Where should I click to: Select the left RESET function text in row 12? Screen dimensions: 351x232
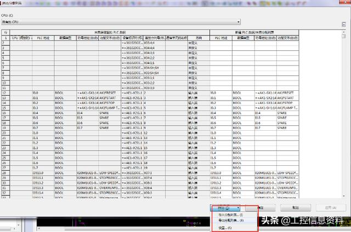coord(110,93)
